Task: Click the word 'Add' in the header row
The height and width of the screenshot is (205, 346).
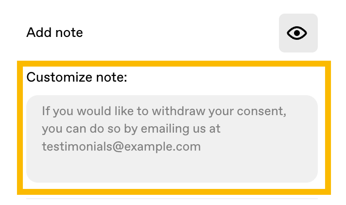Action: pyautogui.click(x=39, y=33)
